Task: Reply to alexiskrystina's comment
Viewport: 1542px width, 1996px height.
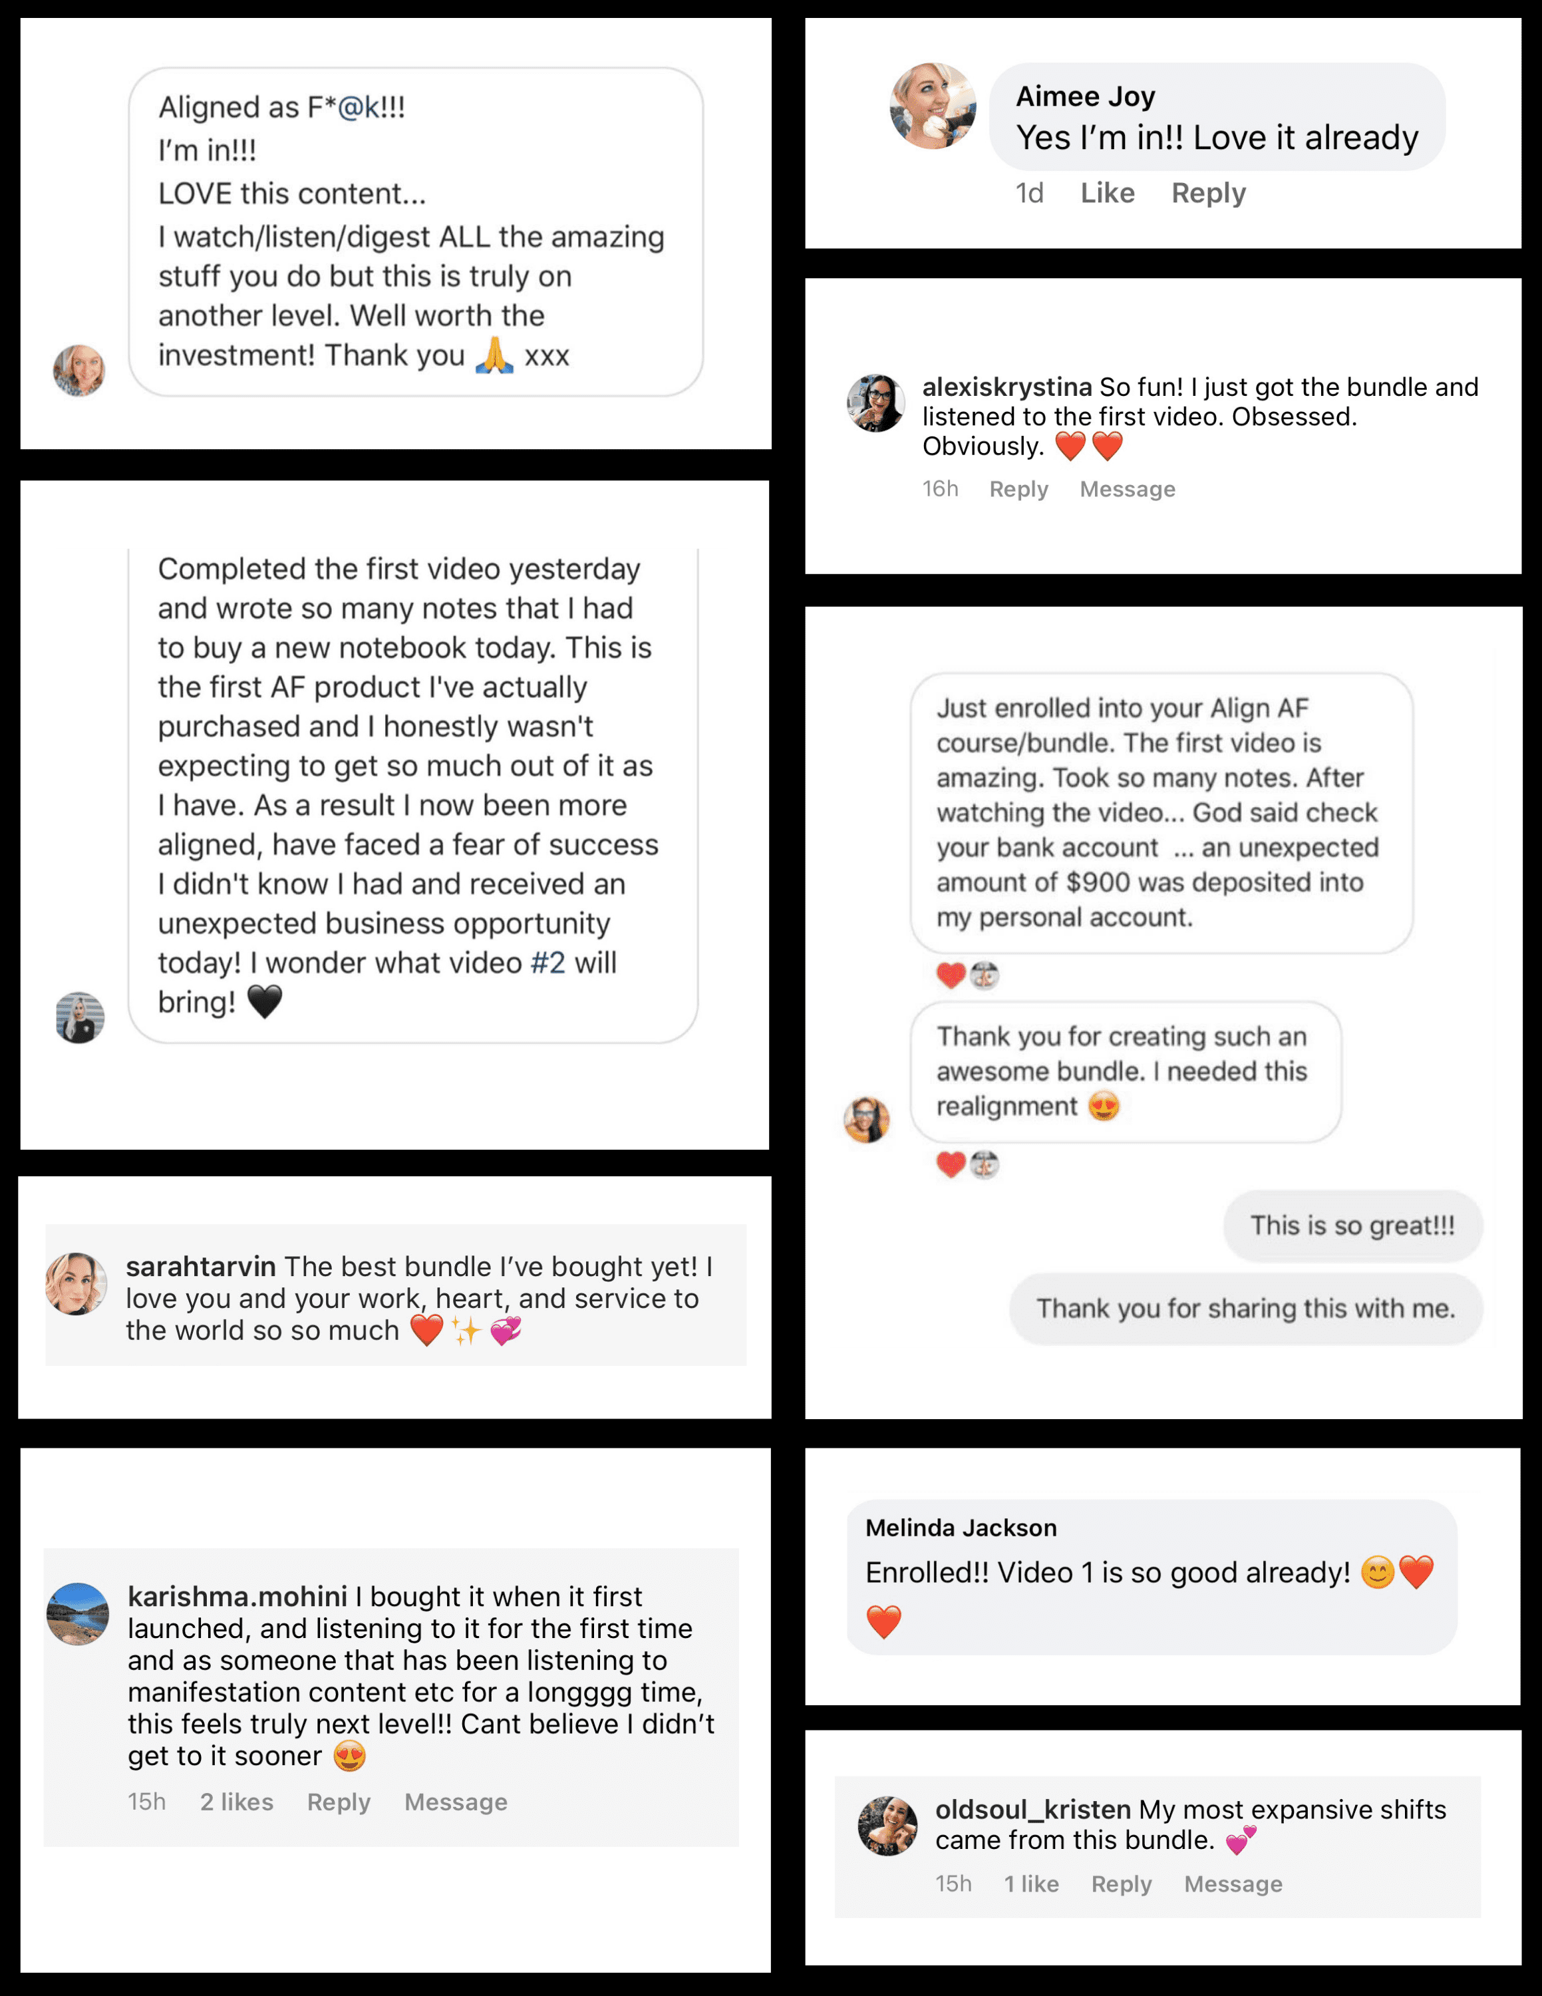Action: click(1018, 489)
